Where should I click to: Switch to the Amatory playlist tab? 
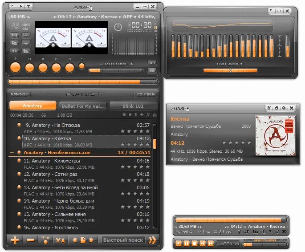coord(33,106)
